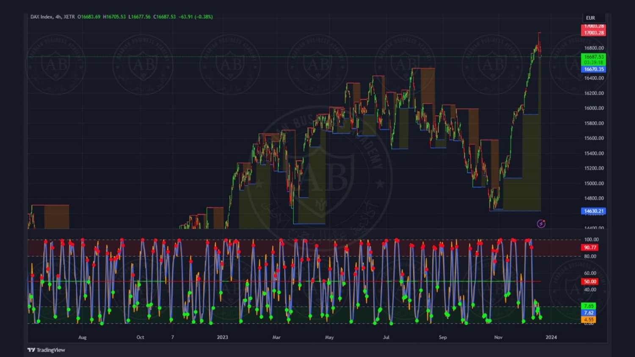
Task: Click the 16400.00 price axis label
Action: tap(594, 78)
